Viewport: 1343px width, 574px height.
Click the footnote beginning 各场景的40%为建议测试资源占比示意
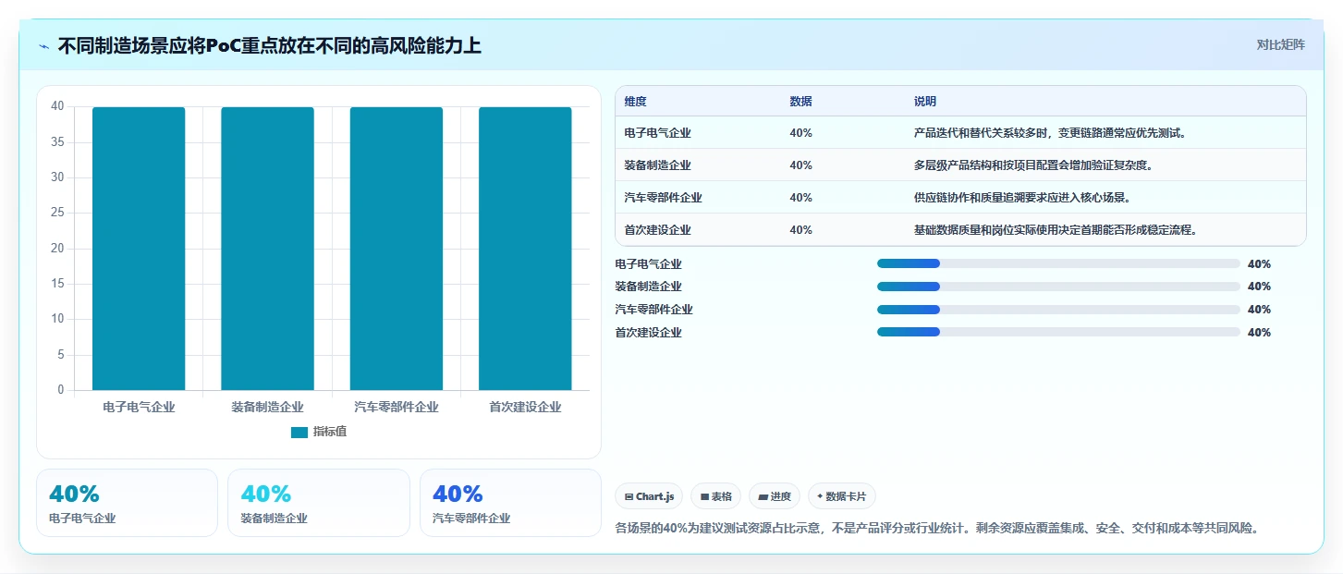937,529
